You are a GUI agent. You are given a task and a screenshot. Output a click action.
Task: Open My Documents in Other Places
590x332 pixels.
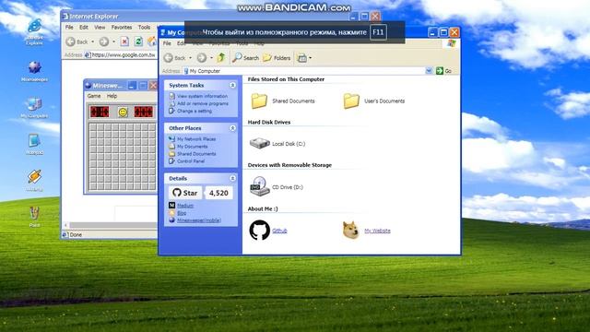point(193,147)
